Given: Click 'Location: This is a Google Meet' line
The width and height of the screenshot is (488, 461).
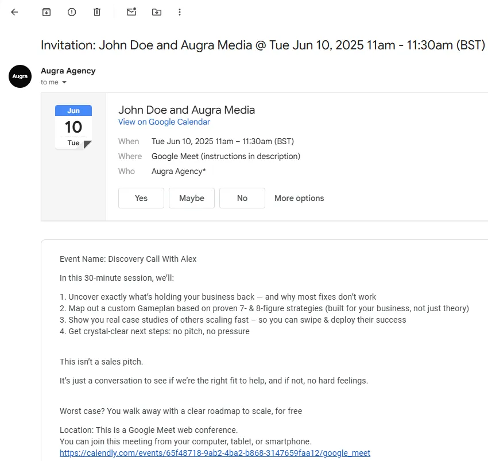Looking at the screenshot, I should [149, 430].
